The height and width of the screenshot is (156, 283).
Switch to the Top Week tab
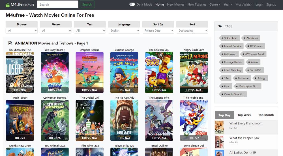[x=245, y=115]
